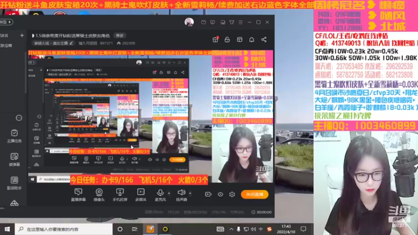Click the display card icon in title bar
The height and width of the screenshot is (235, 418).
click(223, 22)
